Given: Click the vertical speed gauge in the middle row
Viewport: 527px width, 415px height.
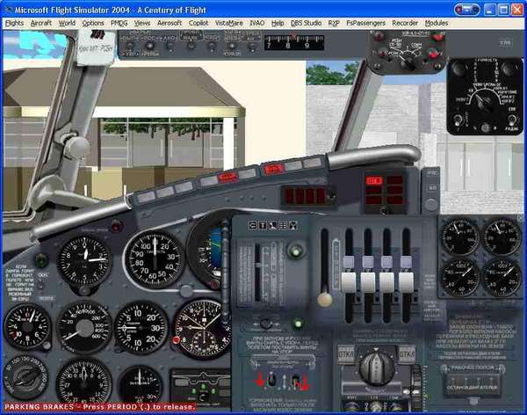Looking at the screenshot, I should tap(141, 327).
